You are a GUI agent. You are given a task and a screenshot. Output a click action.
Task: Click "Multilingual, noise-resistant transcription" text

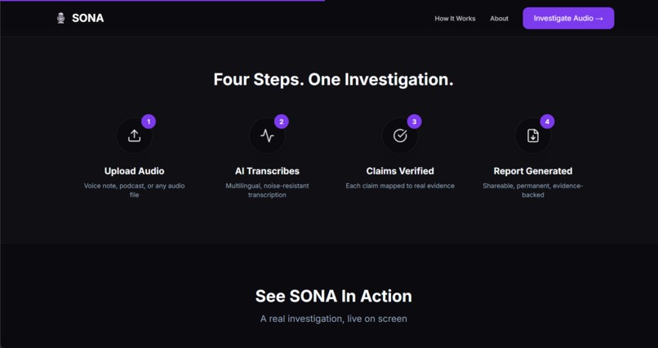pos(267,190)
